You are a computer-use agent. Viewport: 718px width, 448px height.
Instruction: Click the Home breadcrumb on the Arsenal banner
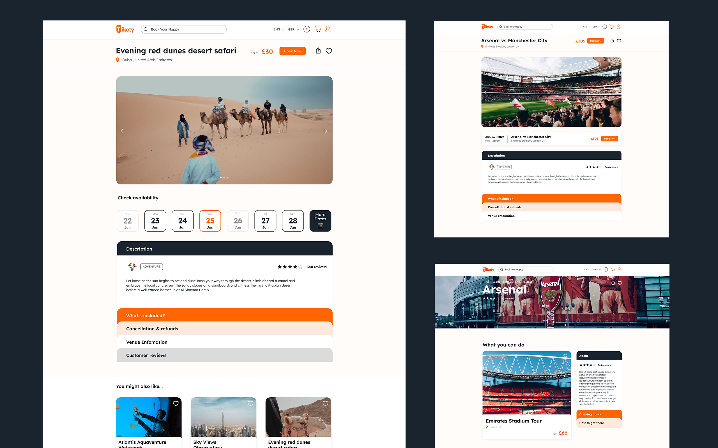click(x=486, y=282)
